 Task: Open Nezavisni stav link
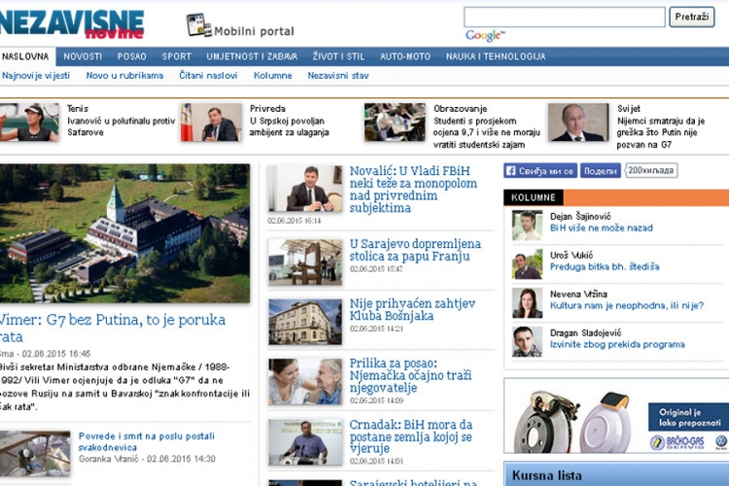point(338,76)
